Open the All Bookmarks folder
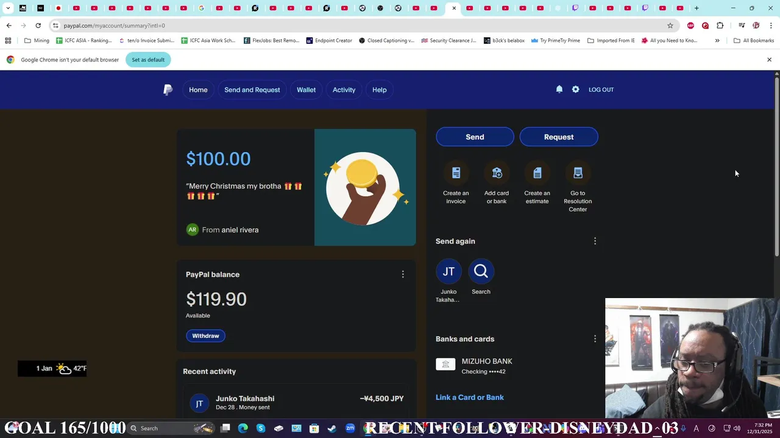 (754, 41)
